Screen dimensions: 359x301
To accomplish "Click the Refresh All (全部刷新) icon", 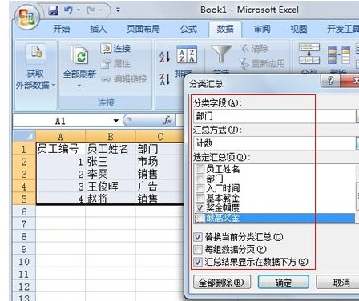I will coord(79,54).
